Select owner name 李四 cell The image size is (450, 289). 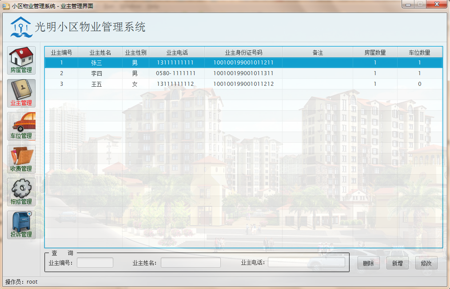point(100,73)
